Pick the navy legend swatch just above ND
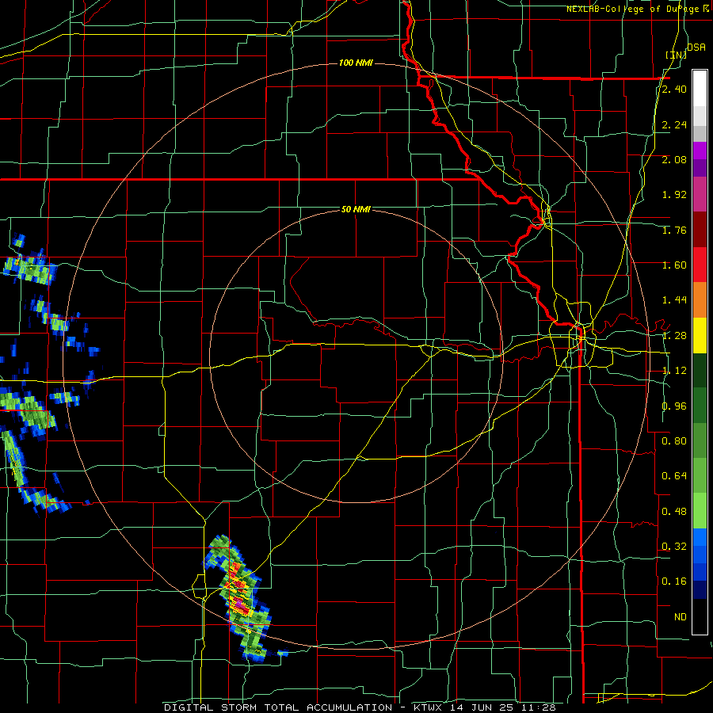This screenshot has width=713, height=713. (700, 590)
